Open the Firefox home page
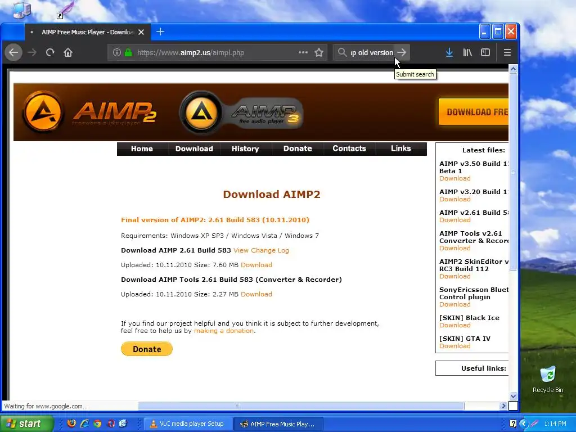The width and height of the screenshot is (576, 432). point(68,52)
